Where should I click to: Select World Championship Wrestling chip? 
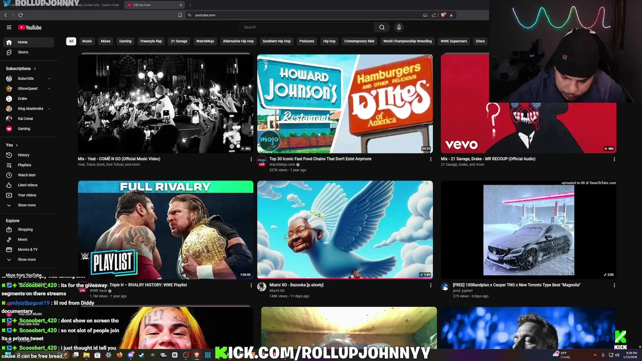click(x=407, y=41)
